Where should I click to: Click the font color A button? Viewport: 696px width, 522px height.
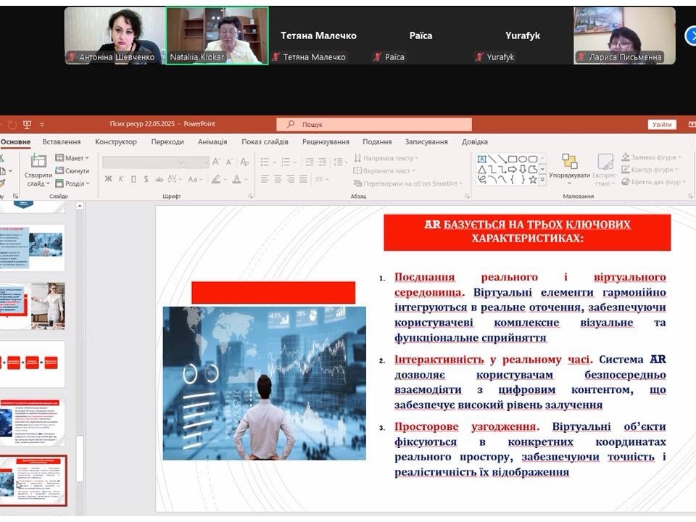coord(237,179)
